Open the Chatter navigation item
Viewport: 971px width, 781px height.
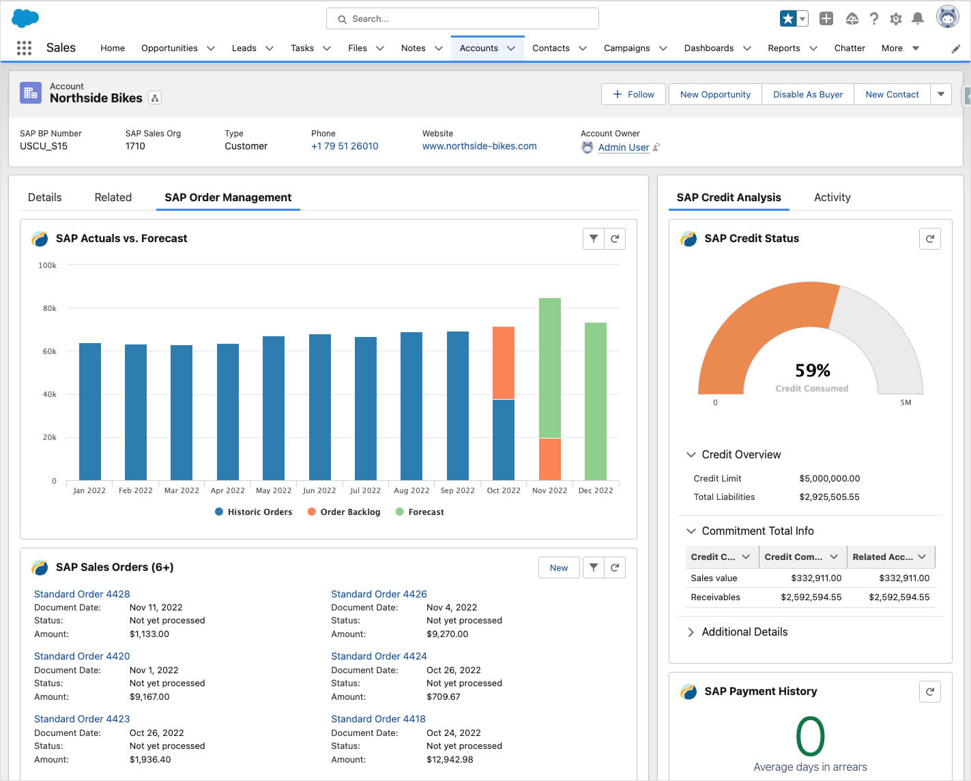tap(850, 48)
